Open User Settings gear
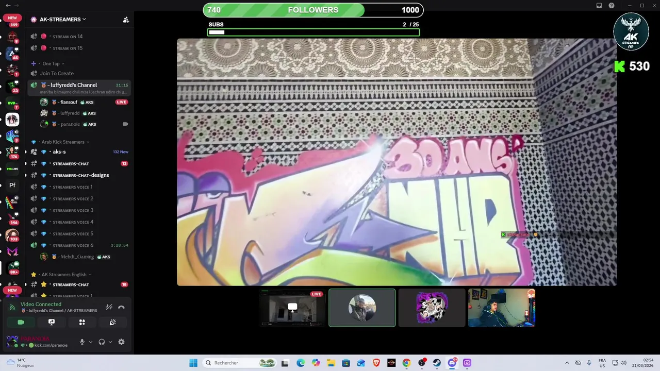The height and width of the screenshot is (371, 660). click(121, 342)
